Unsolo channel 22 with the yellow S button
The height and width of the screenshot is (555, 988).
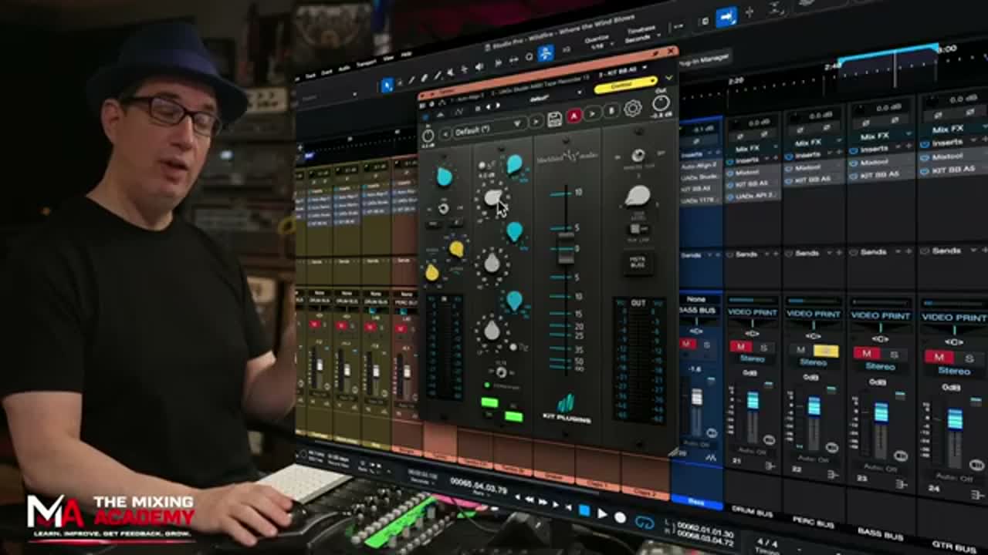tap(826, 351)
